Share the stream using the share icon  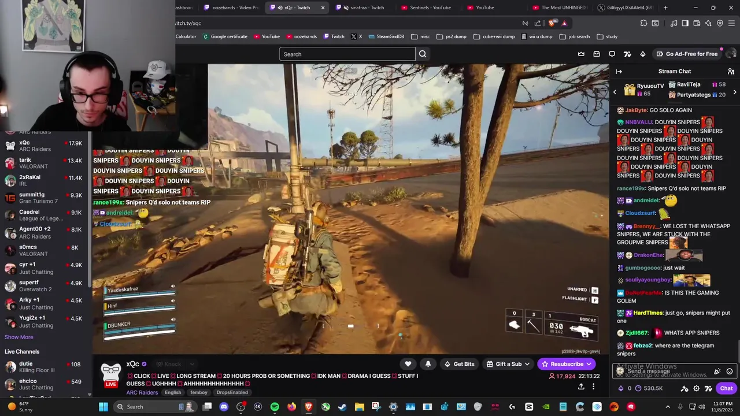point(581,387)
